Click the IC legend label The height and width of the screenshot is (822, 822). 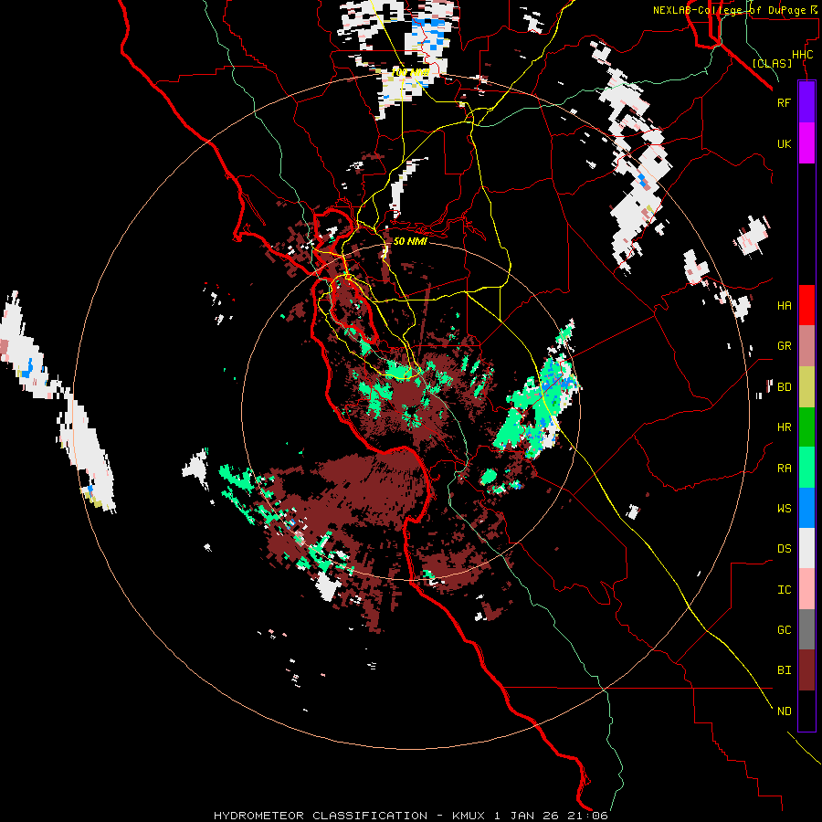coord(784,590)
